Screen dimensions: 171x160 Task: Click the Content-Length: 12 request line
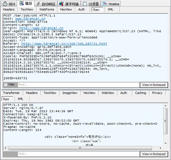click(x=21, y=25)
